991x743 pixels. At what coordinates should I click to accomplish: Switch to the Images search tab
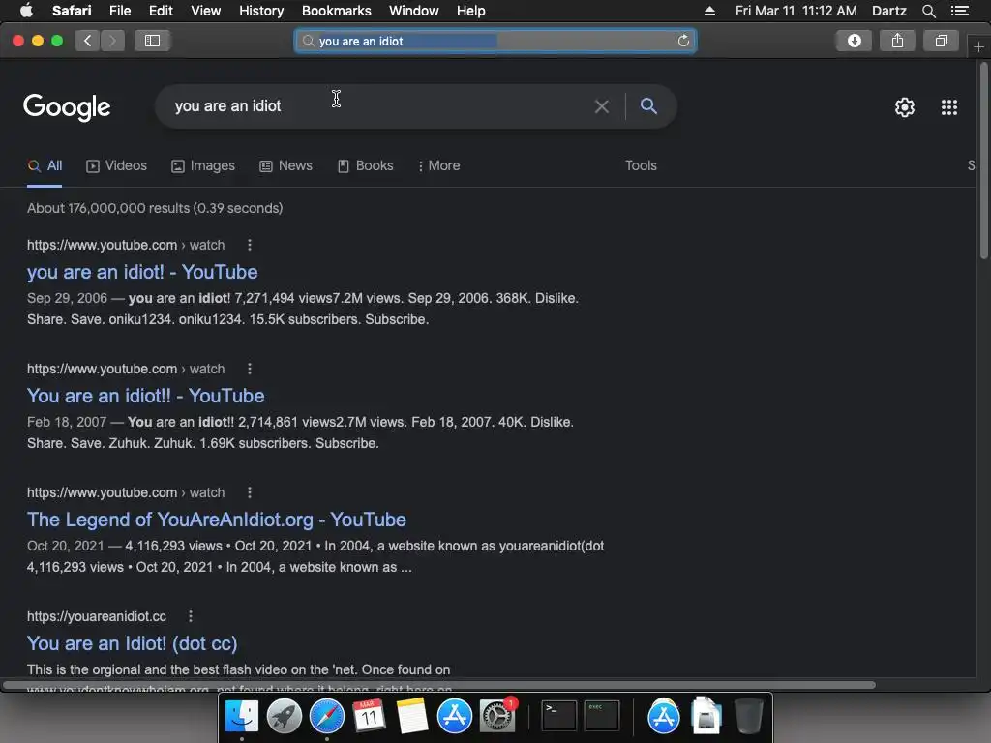click(x=203, y=166)
